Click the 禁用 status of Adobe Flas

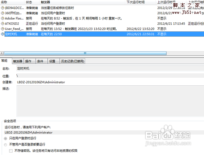pyautogui.click(x=29, y=18)
